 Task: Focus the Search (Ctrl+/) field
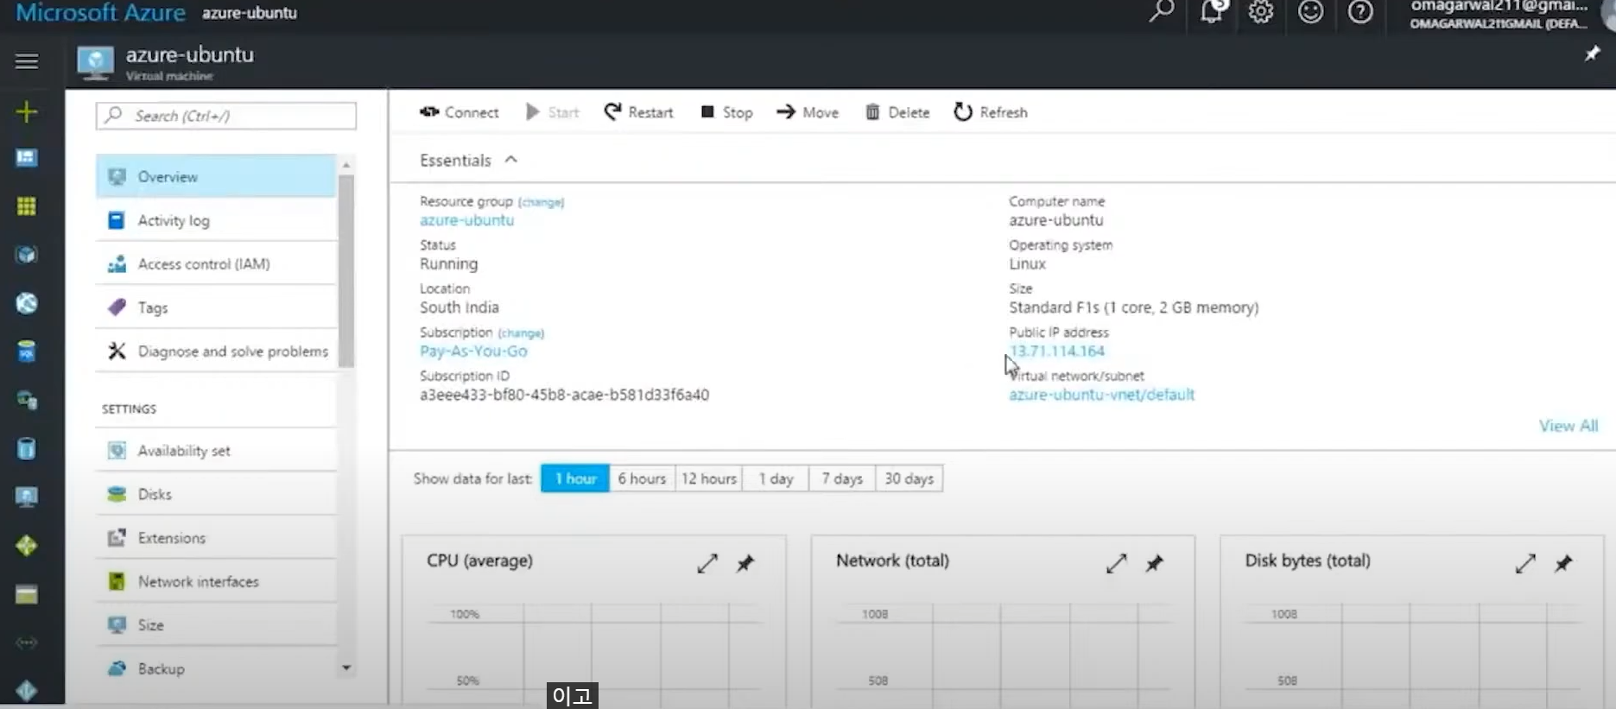[226, 116]
